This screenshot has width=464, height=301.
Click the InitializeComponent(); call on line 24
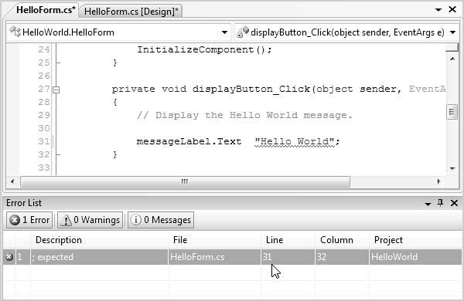point(204,49)
